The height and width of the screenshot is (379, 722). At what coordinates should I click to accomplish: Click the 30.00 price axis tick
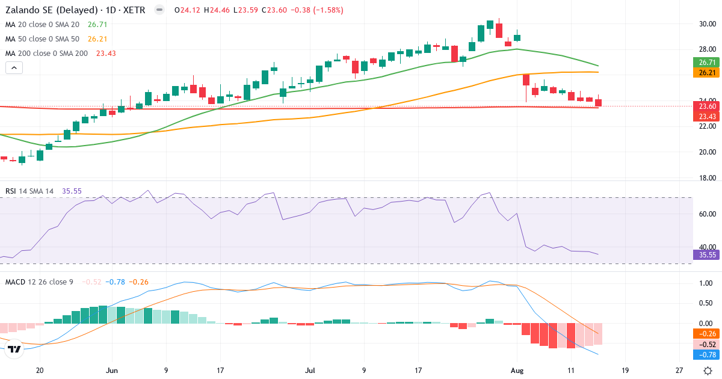[x=708, y=24]
